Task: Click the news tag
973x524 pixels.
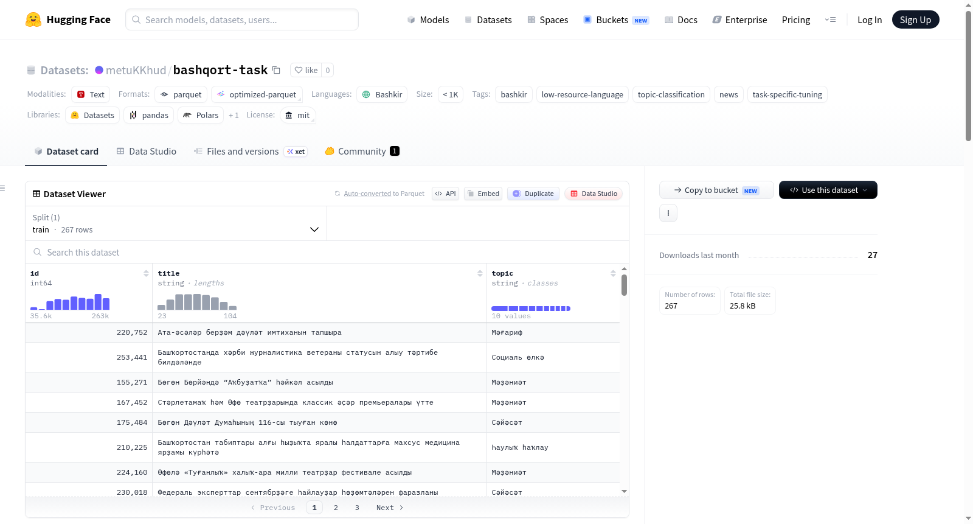Action: [729, 94]
